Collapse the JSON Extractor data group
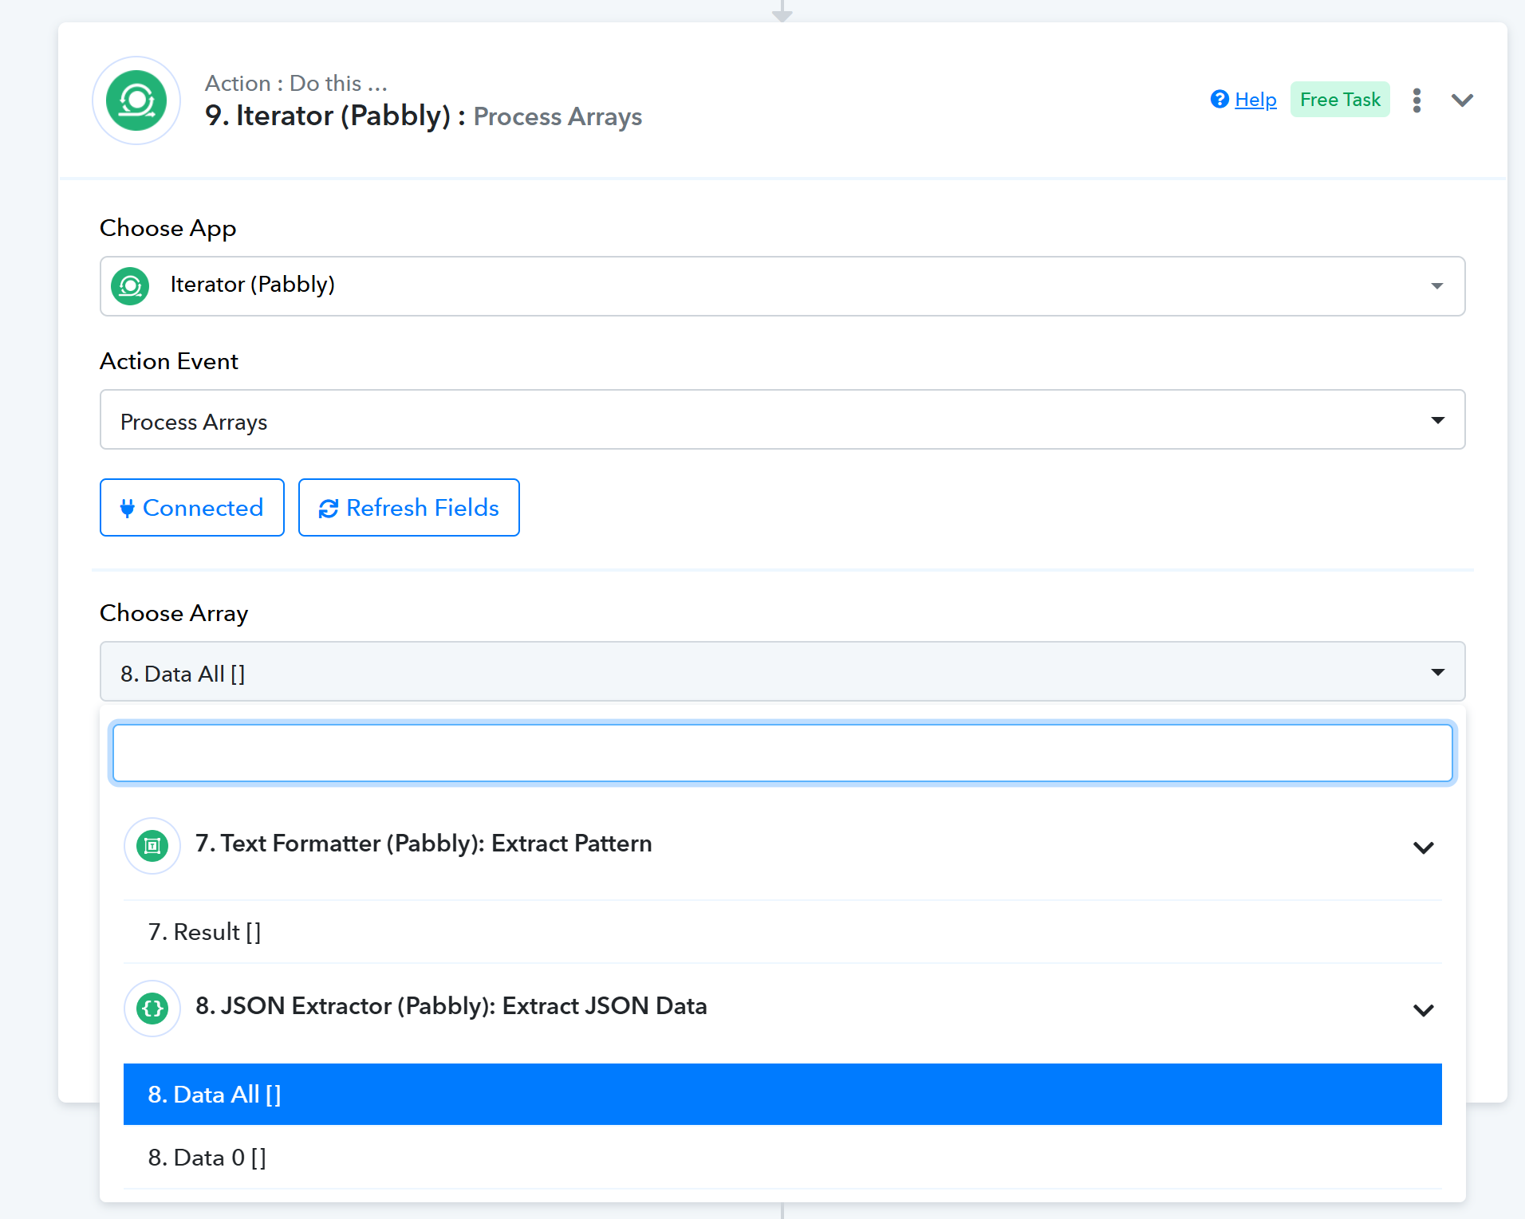Image resolution: width=1525 pixels, height=1219 pixels. [1424, 1010]
